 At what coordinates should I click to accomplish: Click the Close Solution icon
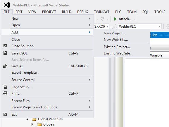[x=5, y=46]
